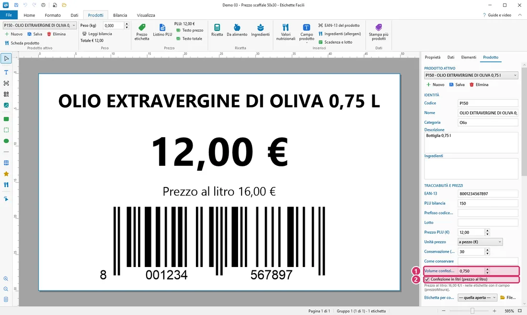Click the page view icon at bottom left
The width and height of the screenshot is (527, 315).
coord(6,299)
